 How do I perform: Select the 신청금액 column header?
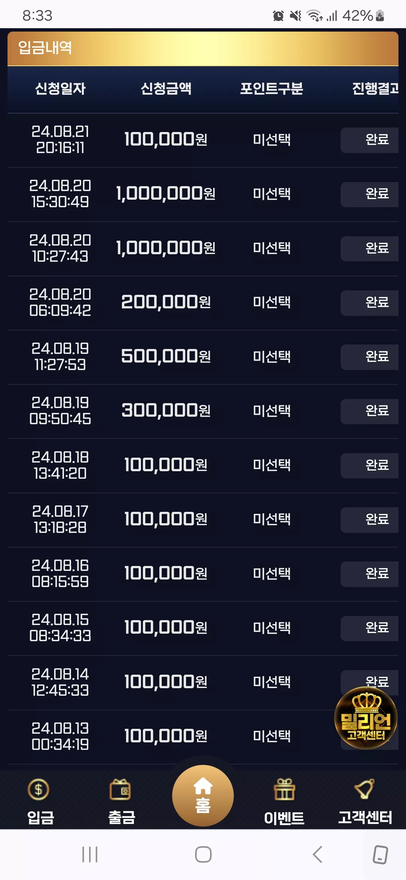[x=166, y=89]
